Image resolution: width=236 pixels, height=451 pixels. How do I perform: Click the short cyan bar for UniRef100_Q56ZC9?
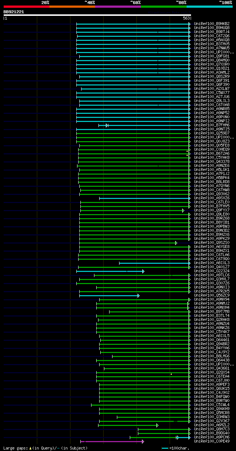[110, 296]
